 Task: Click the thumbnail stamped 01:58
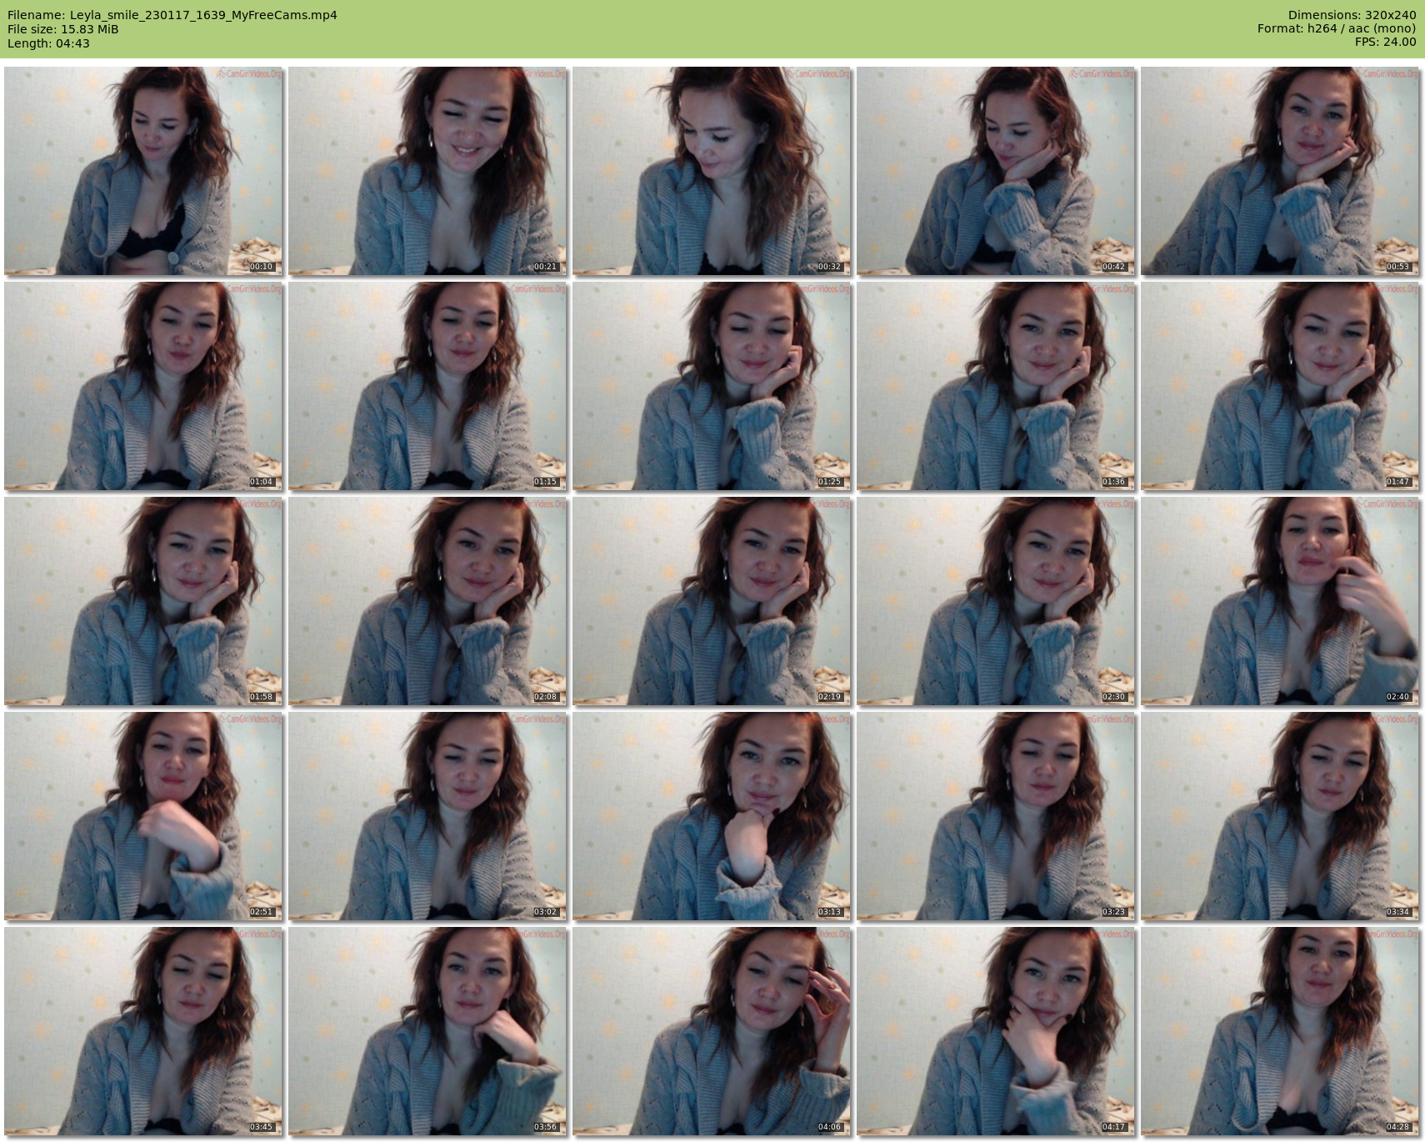pos(143,601)
